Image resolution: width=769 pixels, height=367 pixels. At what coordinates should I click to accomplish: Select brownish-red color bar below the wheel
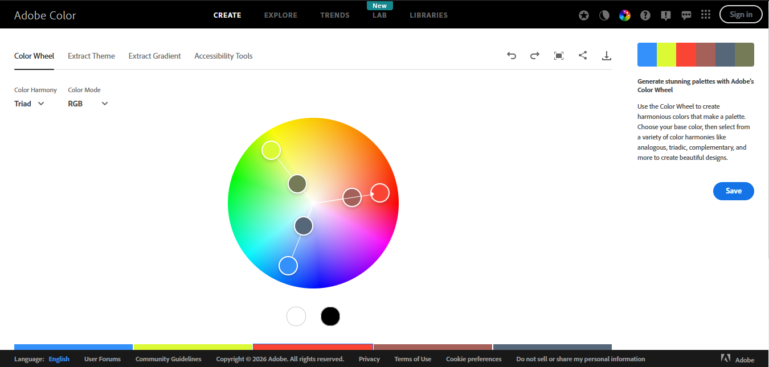click(x=432, y=347)
